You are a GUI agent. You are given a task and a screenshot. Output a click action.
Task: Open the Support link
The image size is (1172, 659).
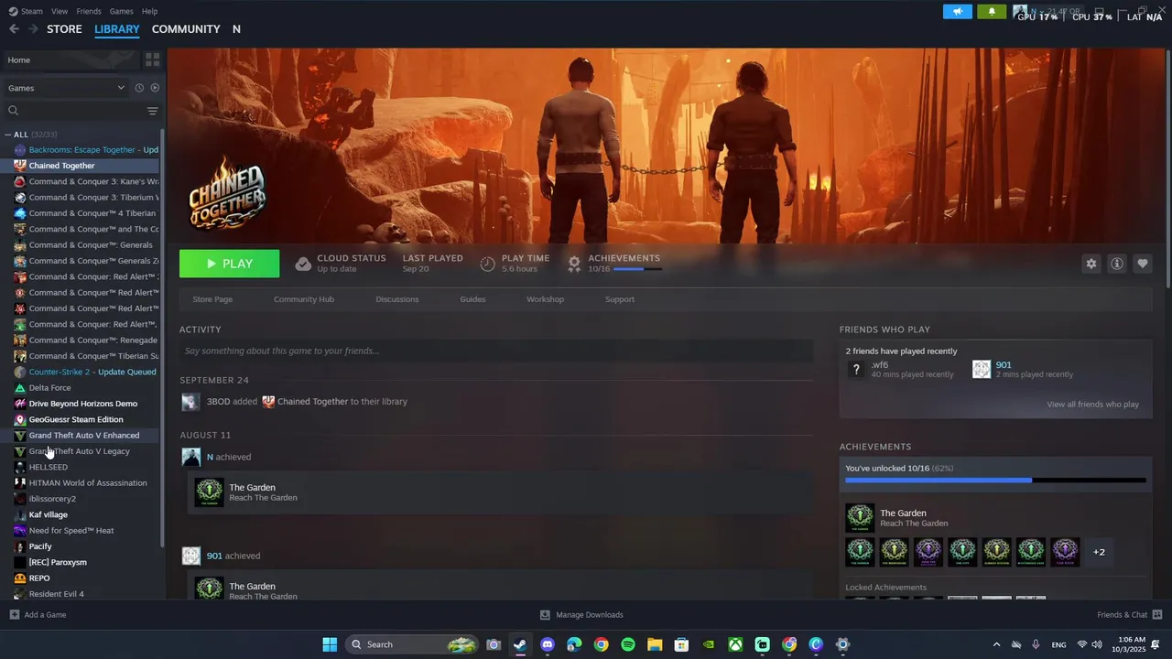pyautogui.click(x=620, y=299)
